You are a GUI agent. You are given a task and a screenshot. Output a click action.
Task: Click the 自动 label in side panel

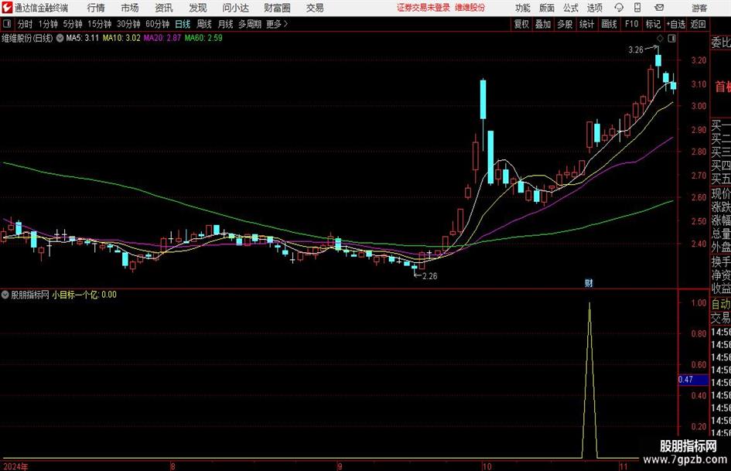coord(721,304)
